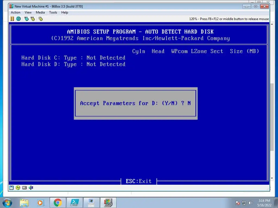Click Hard Disk C: Not Detected row
This screenshot has width=278, height=208.
click(73, 58)
